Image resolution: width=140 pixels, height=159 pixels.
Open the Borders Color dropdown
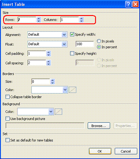point(50,90)
